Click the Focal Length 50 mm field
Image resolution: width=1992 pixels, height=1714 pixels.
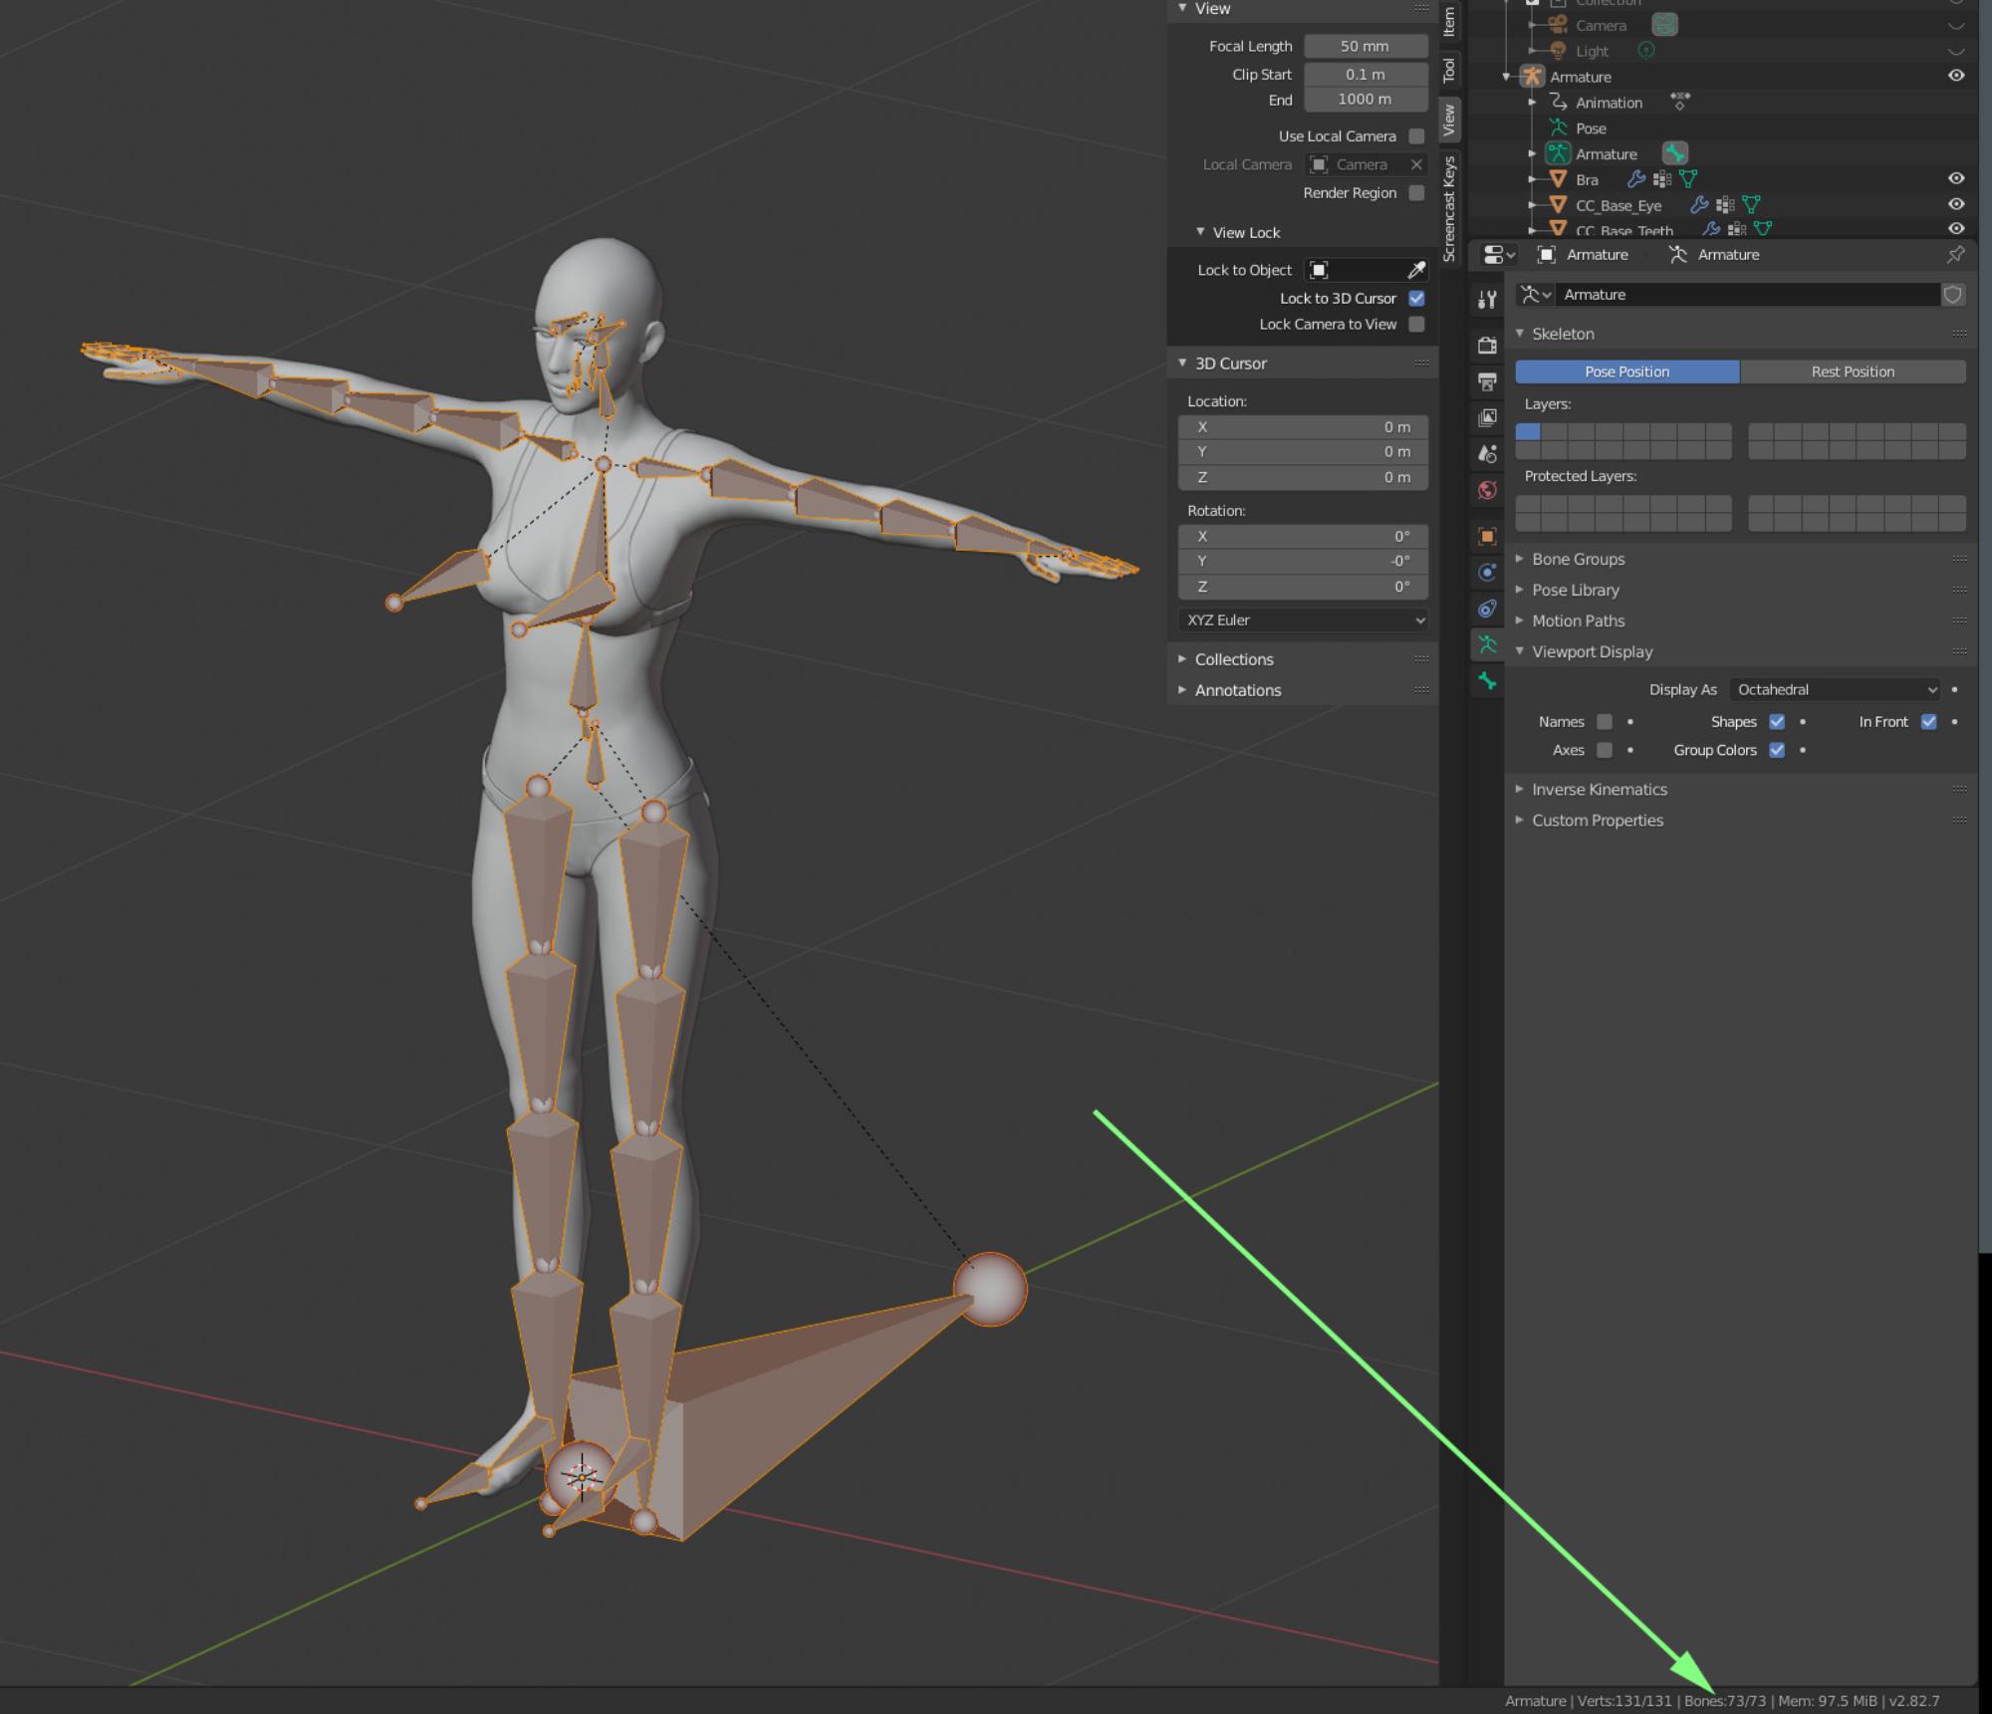click(x=1366, y=46)
